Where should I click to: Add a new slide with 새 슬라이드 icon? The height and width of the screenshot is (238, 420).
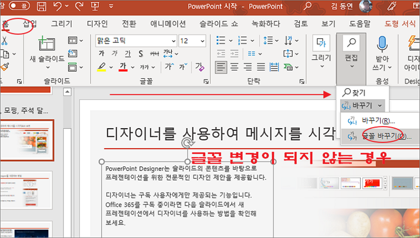click(47, 44)
